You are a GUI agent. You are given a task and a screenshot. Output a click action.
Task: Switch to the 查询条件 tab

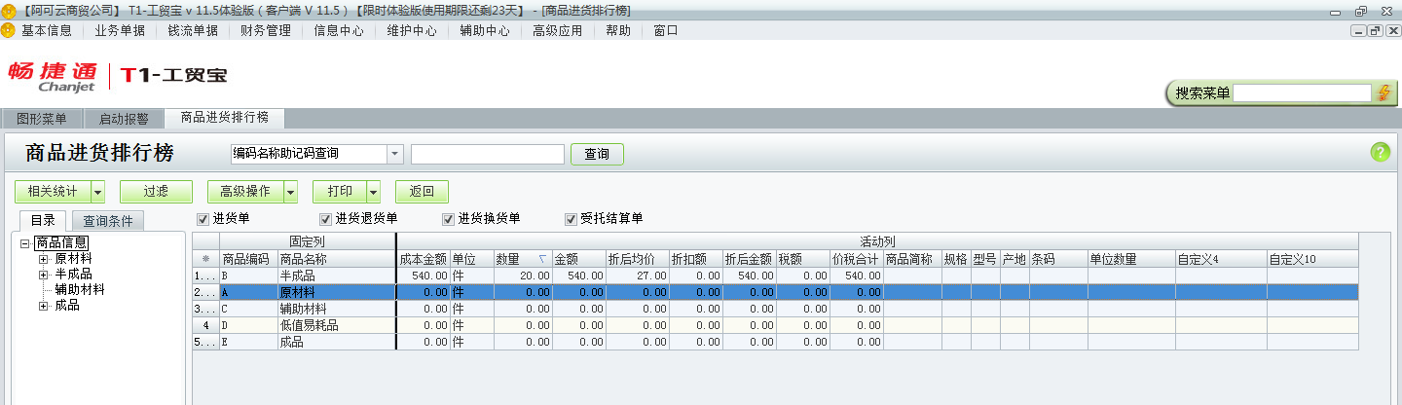(x=108, y=221)
